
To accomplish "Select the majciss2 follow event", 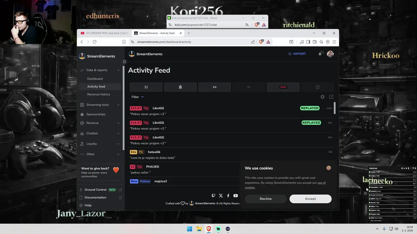I will click(x=184, y=181).
